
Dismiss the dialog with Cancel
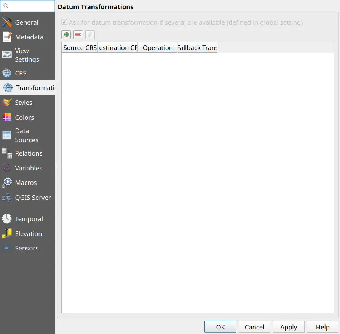(254, 327)
